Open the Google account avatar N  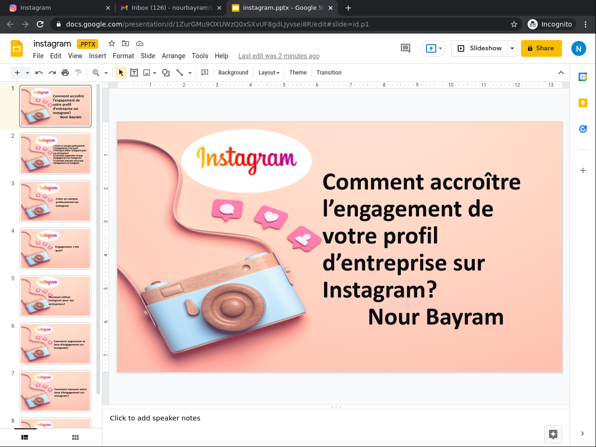click(x=579, y=48)
